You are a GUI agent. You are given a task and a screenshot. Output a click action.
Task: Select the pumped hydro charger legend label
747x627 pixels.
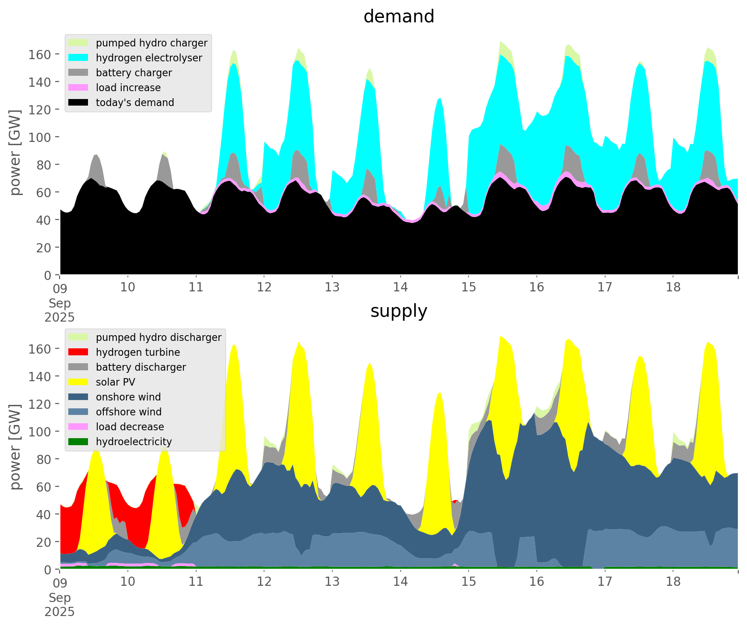tap(152, 43)
